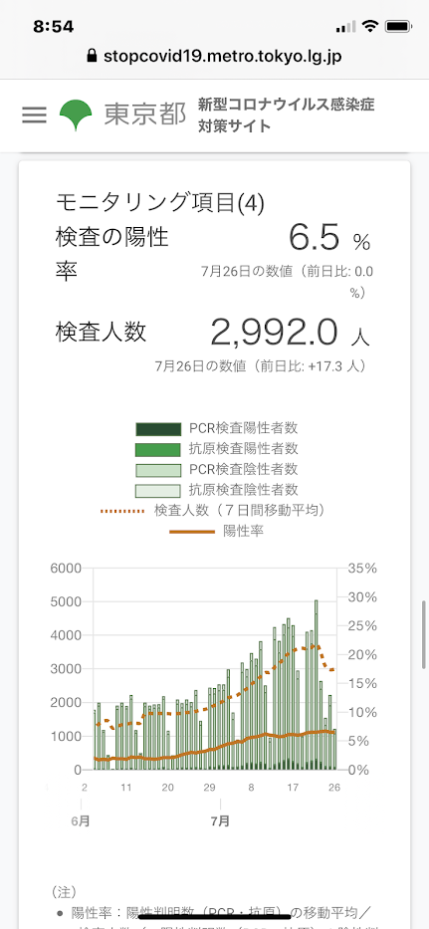Click the 6月 month label on the axis
429x929 pixels.
tap(81, 821)
